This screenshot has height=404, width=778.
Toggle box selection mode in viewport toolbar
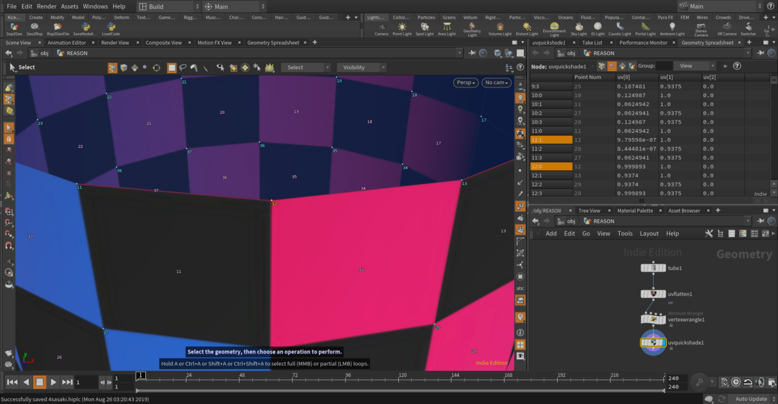(172, 67)
